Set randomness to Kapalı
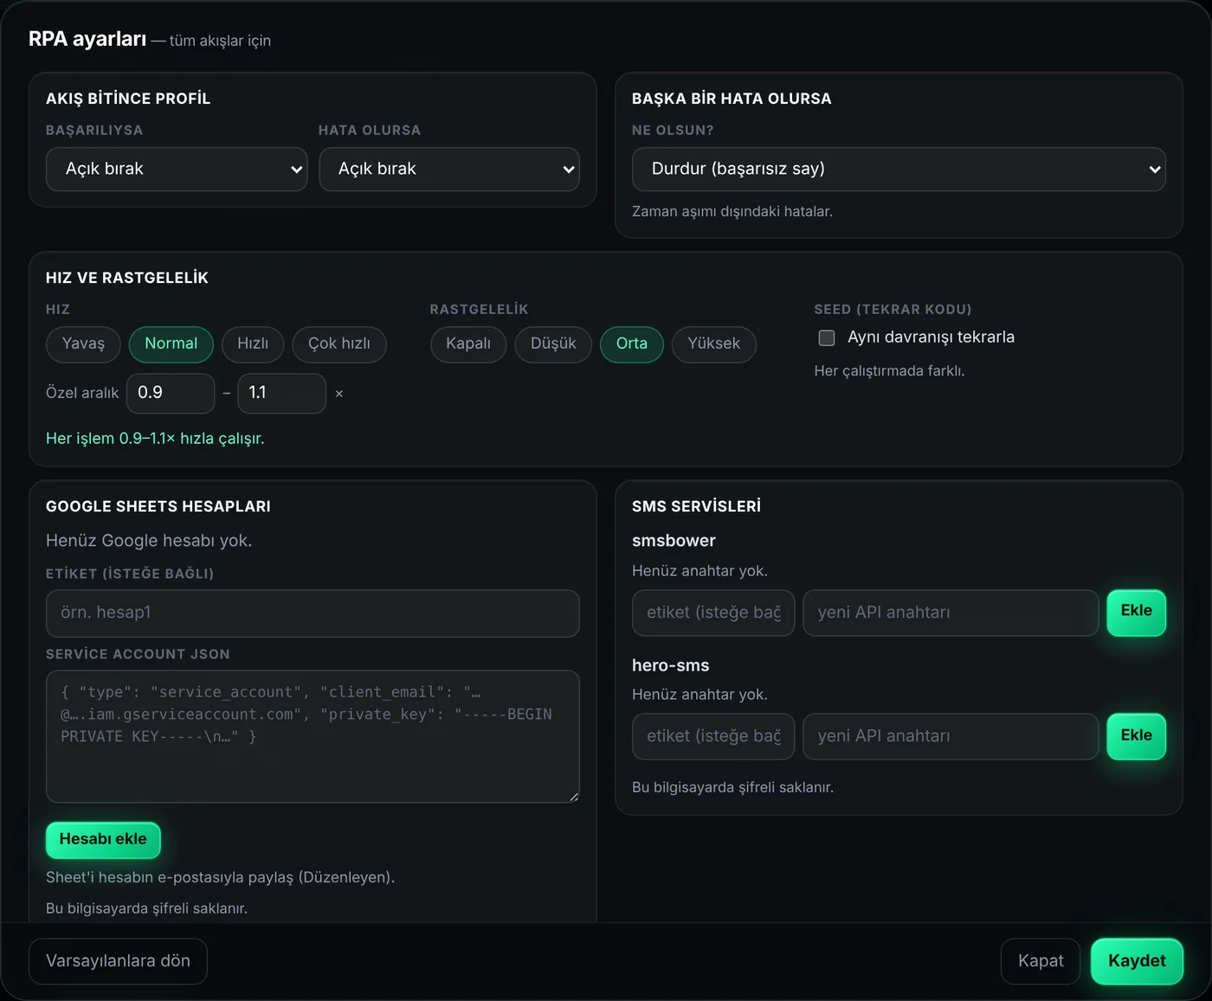 point(468,343)
